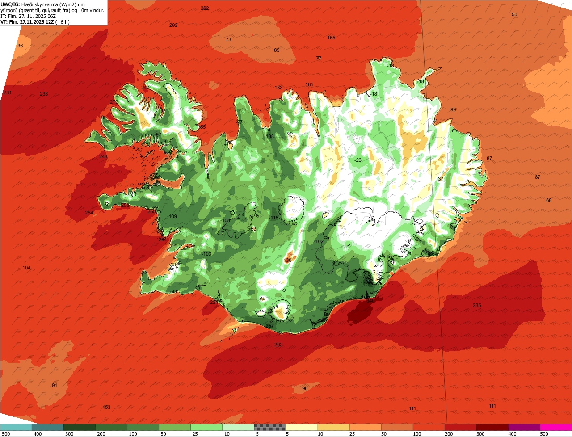Click the map value '73' in the northern ocean

pyautogui.click(x=228, y=39)
